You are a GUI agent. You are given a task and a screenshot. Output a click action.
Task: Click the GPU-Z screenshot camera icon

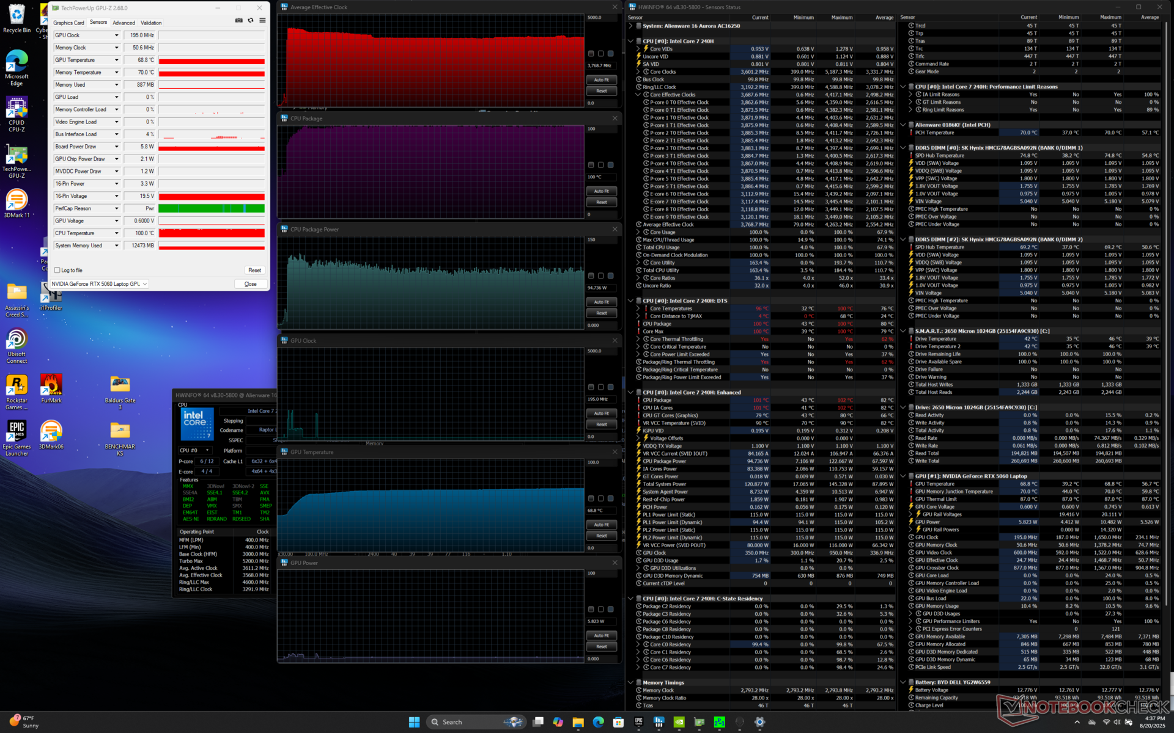tap(238, 20)
